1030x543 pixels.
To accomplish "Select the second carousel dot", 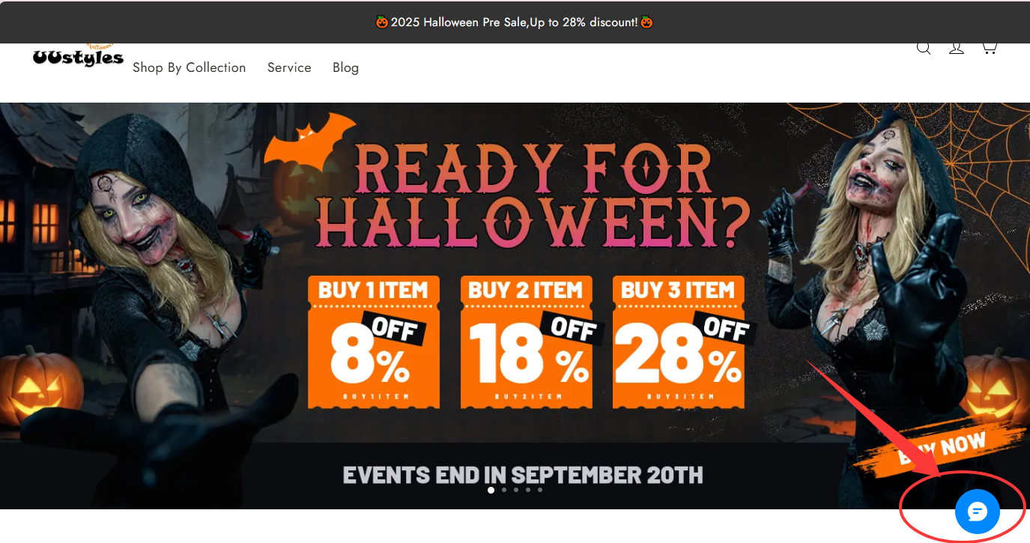I will pyautogui.click(x=503, y=490).
